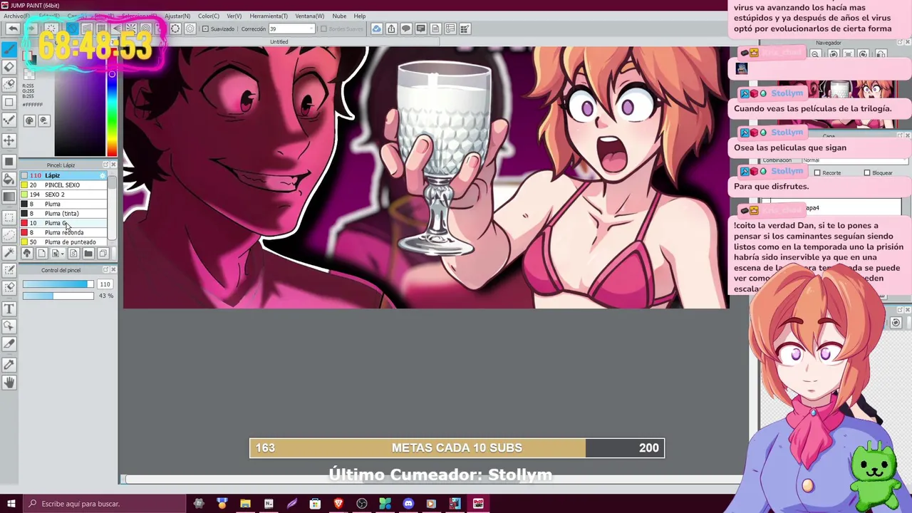This screenshot has height=513, width=912.
Task: Open the Ajustar menu
Action: click(x=177, y=16)
